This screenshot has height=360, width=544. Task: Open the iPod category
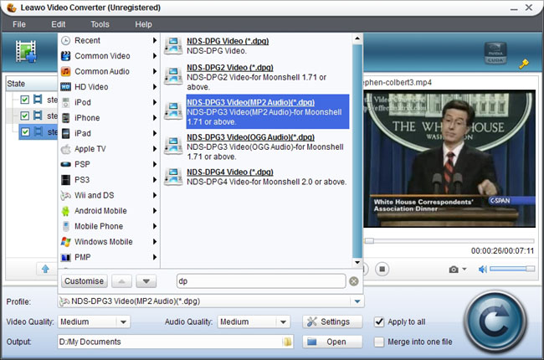(109, 102)
